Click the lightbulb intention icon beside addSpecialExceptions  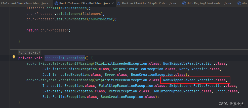tap(14, 57)
